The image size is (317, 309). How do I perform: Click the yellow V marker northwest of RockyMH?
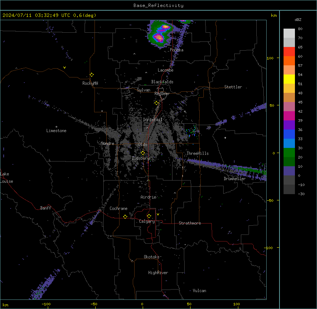coord(64,68)
